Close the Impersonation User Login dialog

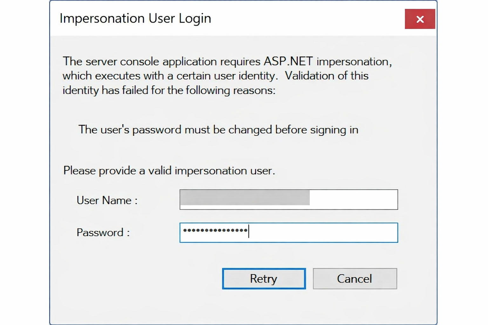(420, 19)
